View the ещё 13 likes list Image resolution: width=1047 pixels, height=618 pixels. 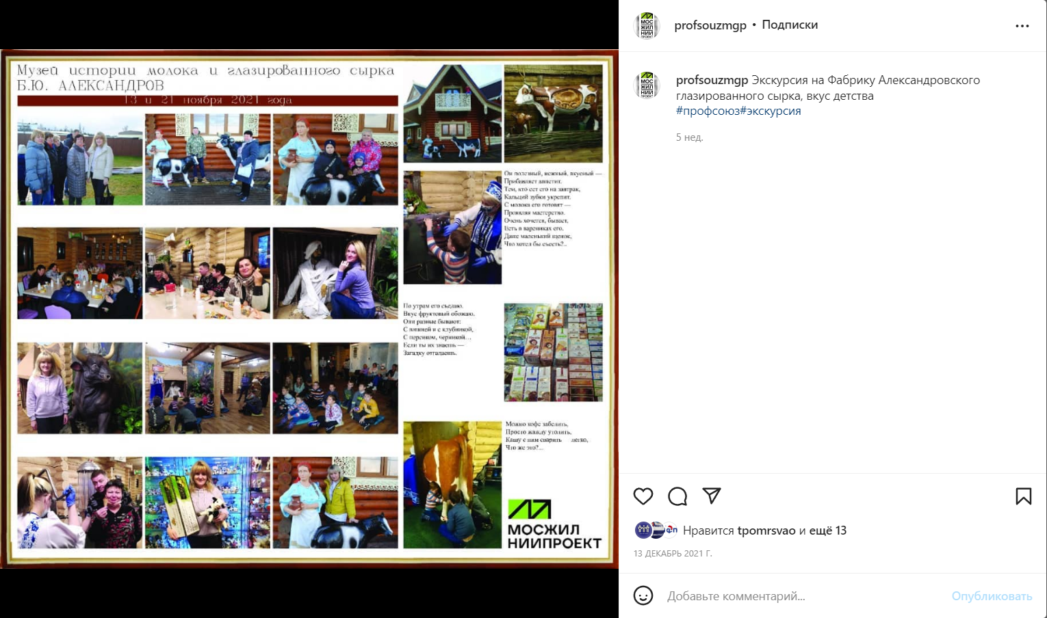point(828,530)
